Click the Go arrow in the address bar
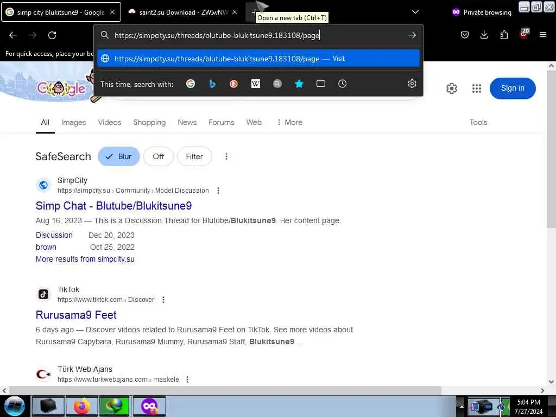This screenshot has height=417, width=556. (x=412, y=35)
